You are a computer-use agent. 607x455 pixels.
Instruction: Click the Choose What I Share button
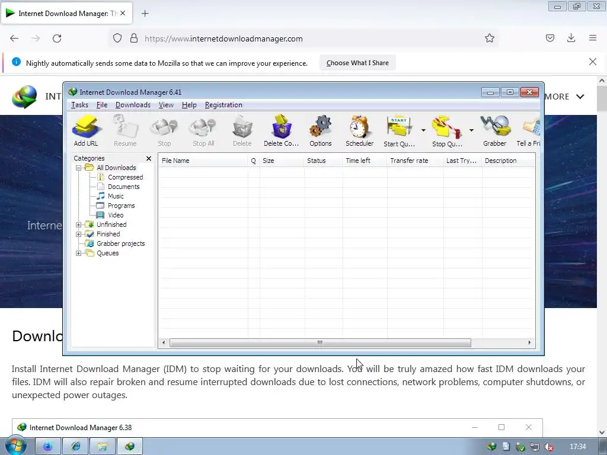coord(357,63)
